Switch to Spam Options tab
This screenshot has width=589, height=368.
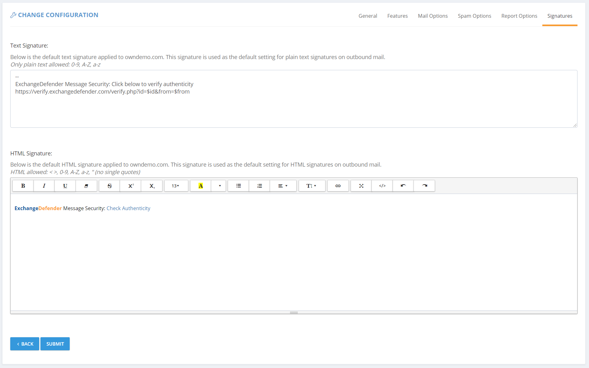[474, 16]
